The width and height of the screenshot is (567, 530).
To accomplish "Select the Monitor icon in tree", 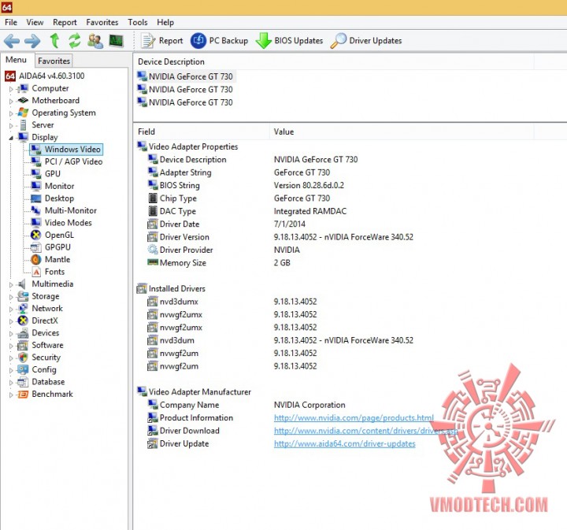I will 35,186.
